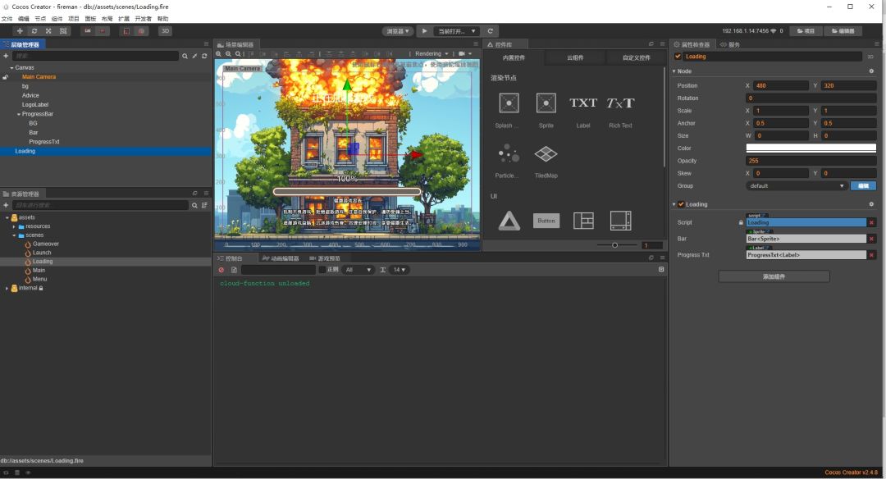886x479 pixels.
Task: Toggle the Loading component enabled checkbox
Action: tap(681, 204)
